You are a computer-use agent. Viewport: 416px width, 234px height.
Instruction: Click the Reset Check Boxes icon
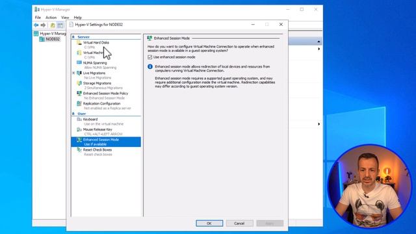(79, 150)
